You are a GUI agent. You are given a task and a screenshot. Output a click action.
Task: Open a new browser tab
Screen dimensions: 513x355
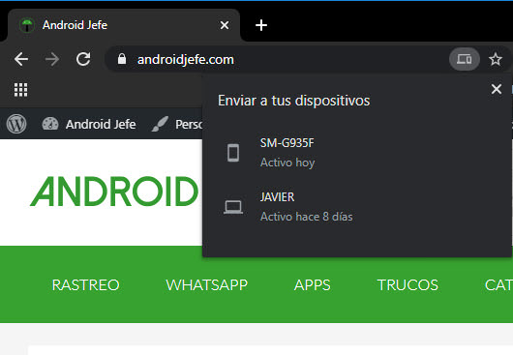point(261,25)
